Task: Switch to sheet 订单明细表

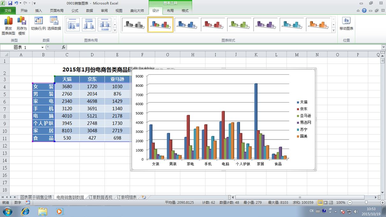Action: tap(126, 198)
